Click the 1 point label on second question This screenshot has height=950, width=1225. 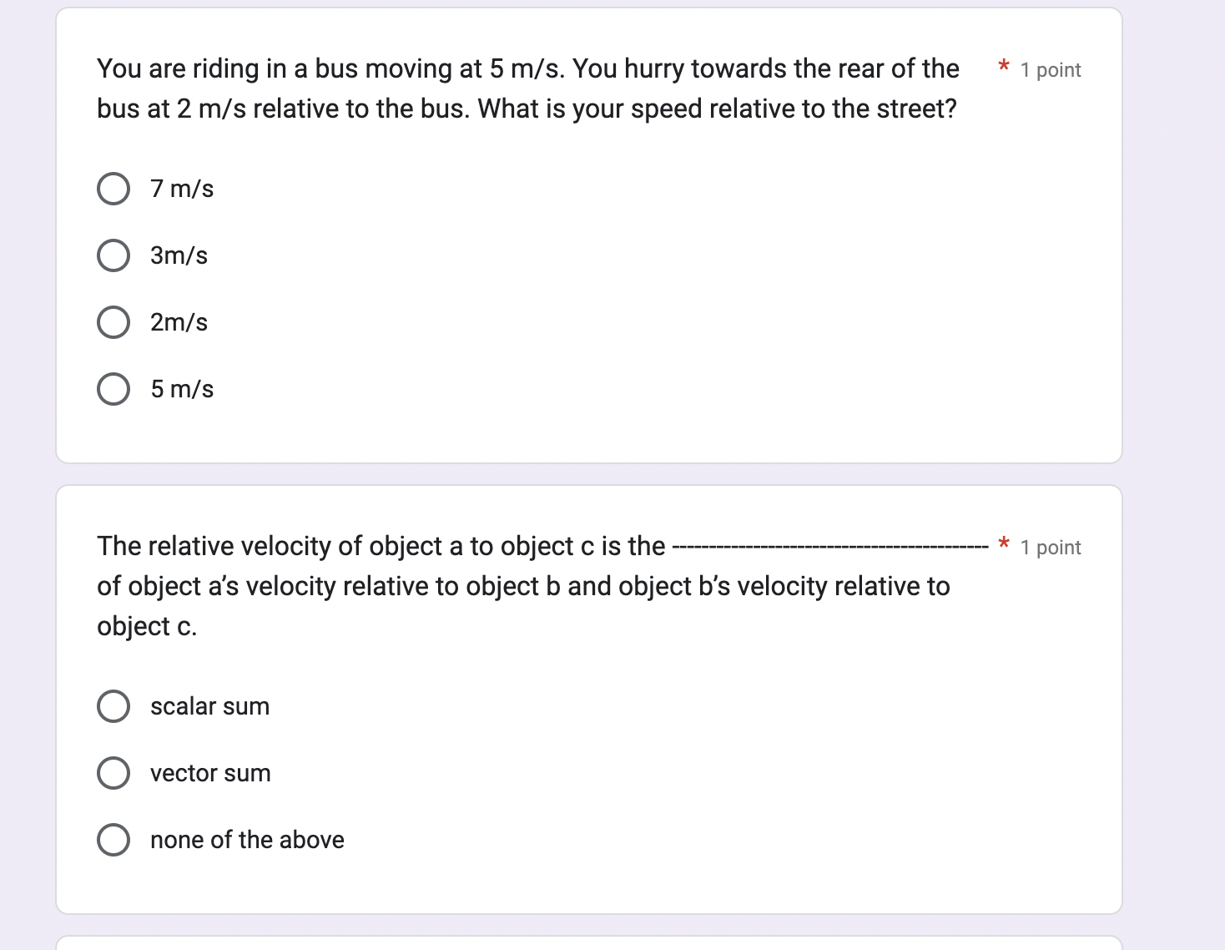coord(1050,548)
